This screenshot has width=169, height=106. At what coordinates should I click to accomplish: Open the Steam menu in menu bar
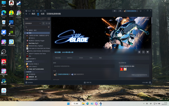(28, 11)
